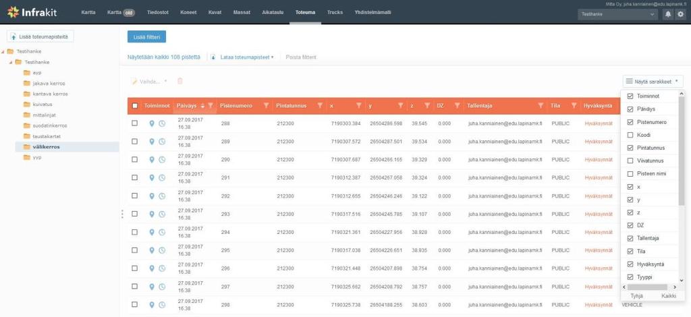691x317 pixels.
Task: Click the Lisää toteumapisteitä button
Action: 40,36
